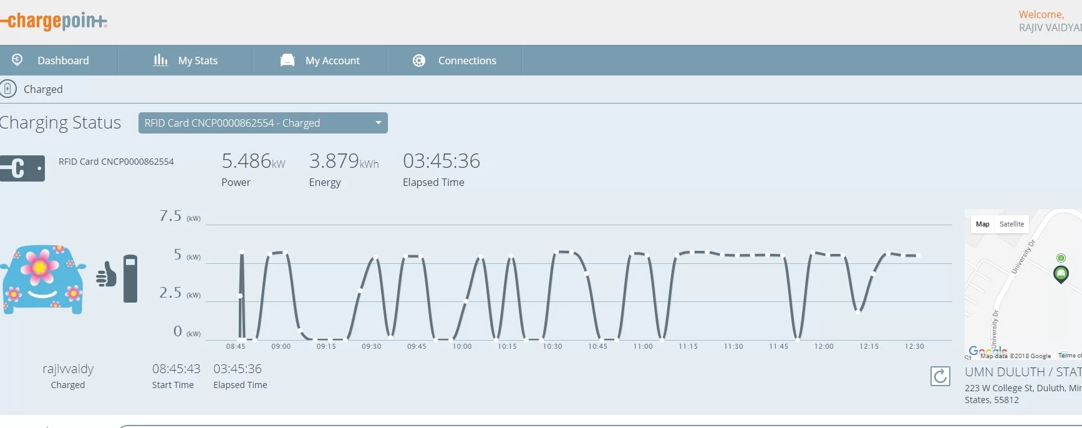Click the My Stats bar chart icon
This screenshot has width=1082, height=428.
pyautogui.click(x=160, y=60)
